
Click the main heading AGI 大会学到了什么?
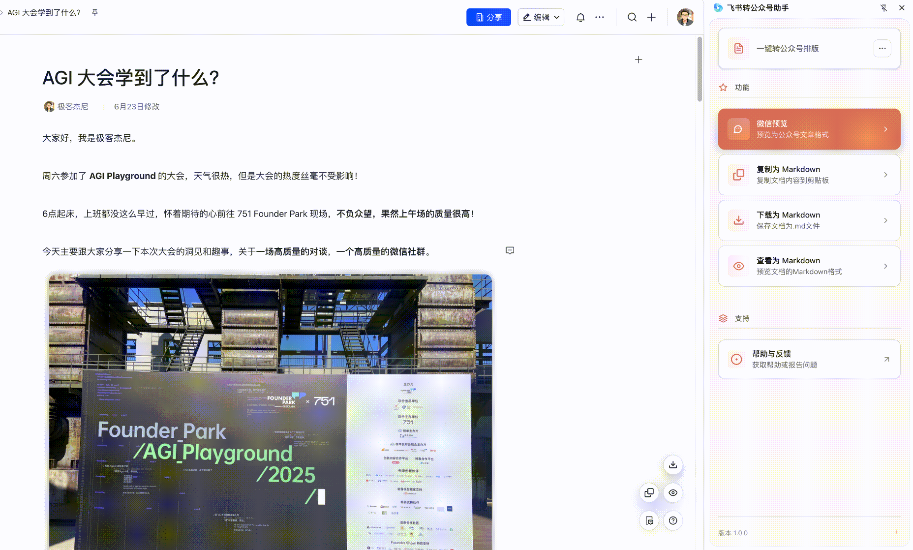[x=131, y=78]
